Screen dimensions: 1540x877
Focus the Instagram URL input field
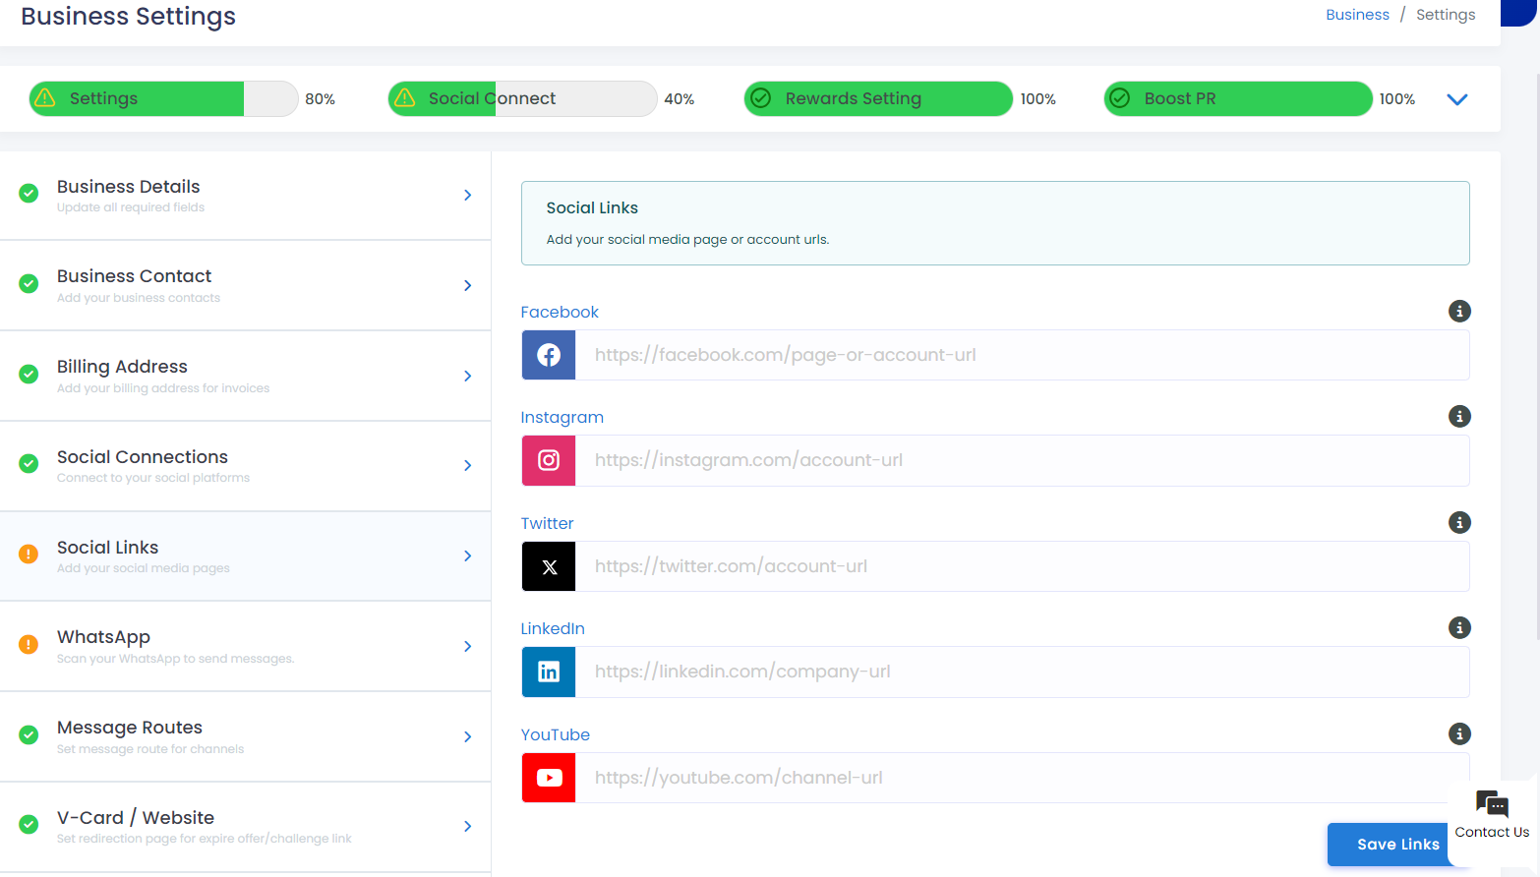(x=1023, y=460)
